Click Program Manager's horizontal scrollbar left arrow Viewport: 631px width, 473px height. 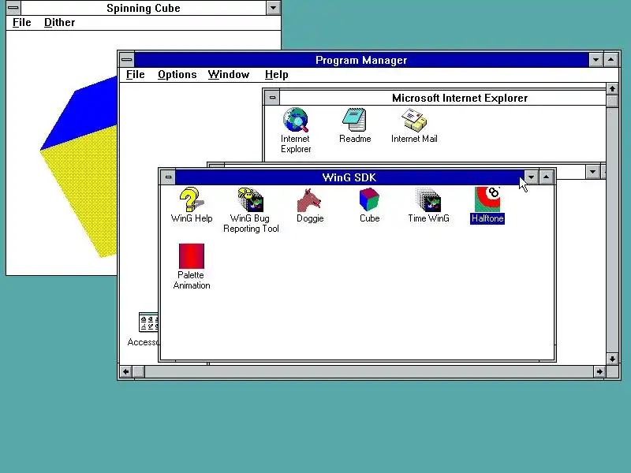[x=126, y=371]
